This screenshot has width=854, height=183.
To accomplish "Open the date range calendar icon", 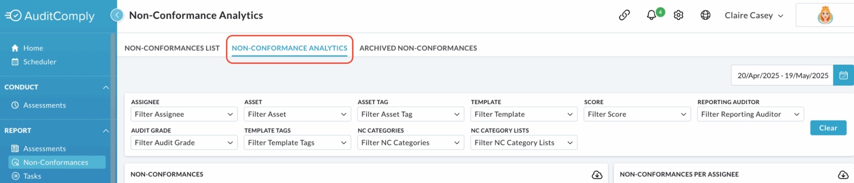I will coord(843,75).
